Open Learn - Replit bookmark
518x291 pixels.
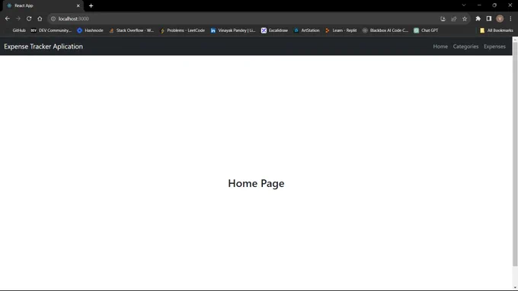pos(341,30)
